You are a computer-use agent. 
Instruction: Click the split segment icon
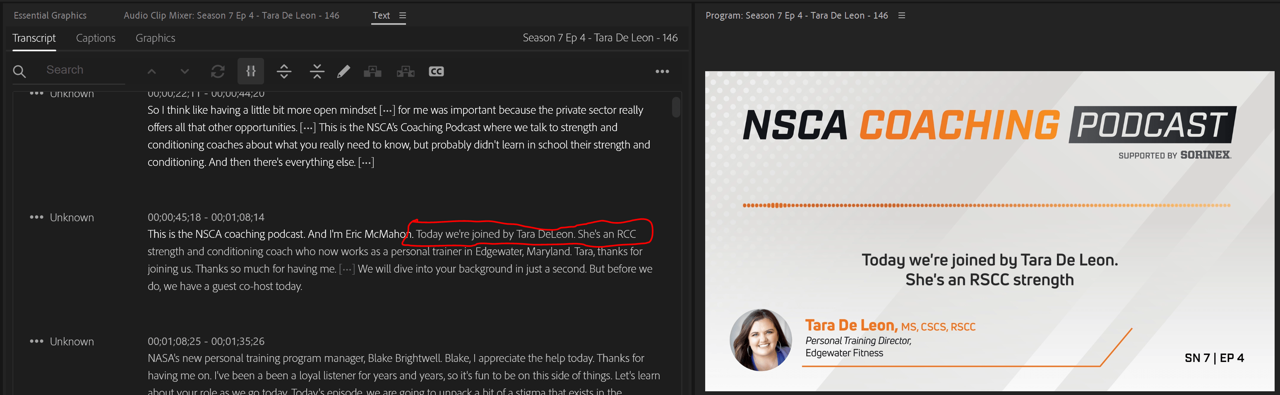pyautogui.click(x=284, y=71)
